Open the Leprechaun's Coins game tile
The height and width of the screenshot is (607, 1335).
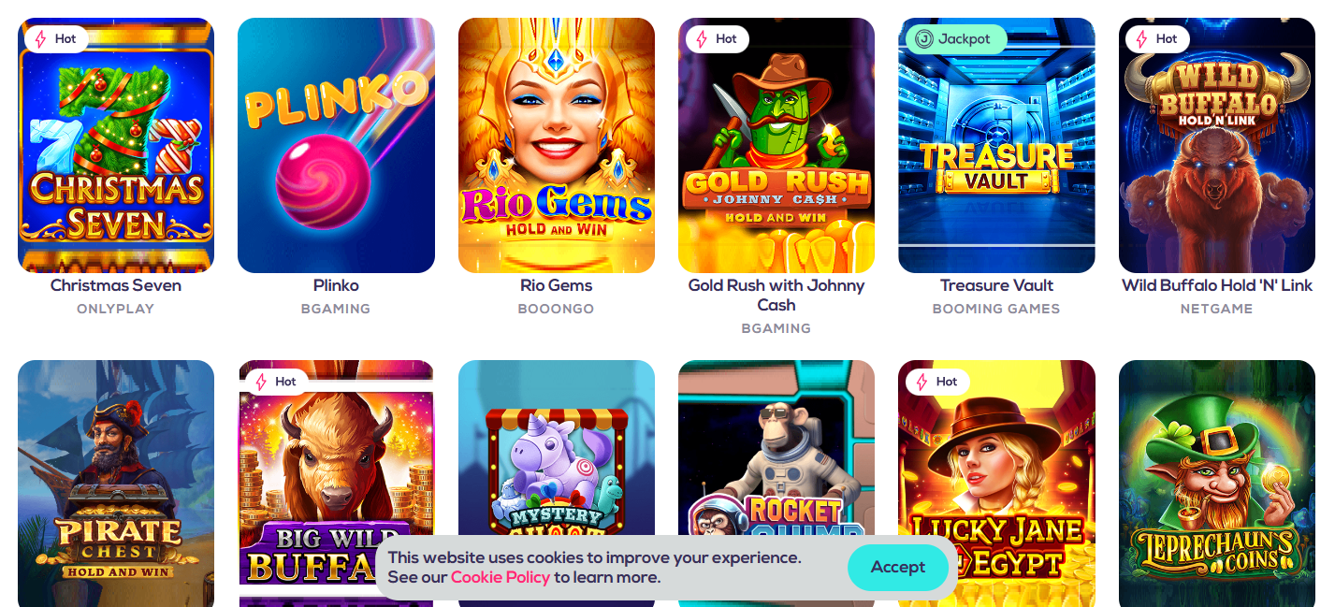(1217, 484)
